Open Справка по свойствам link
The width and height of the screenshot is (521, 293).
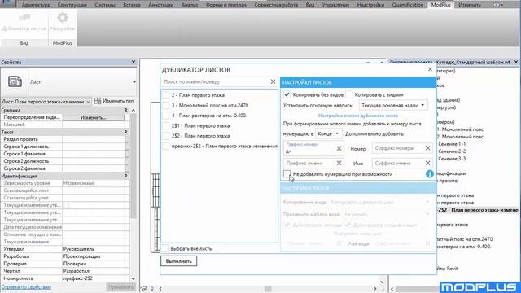(26, 286)
